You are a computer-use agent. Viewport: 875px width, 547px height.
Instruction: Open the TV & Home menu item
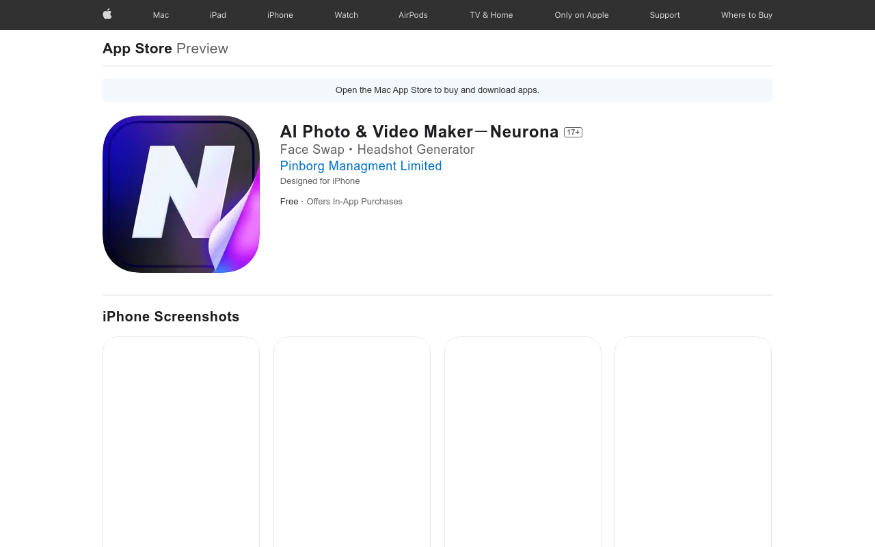491,15
